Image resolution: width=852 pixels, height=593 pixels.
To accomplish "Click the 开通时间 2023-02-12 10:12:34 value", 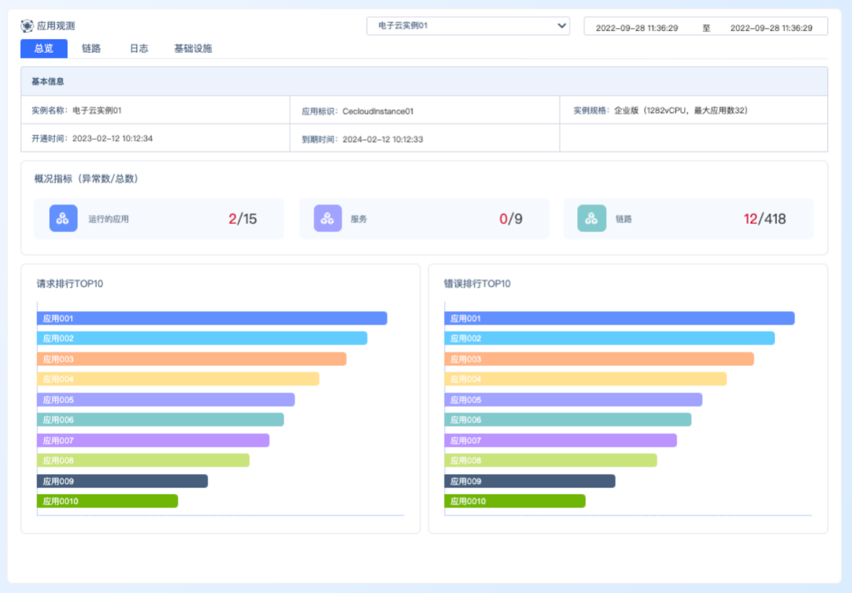I will [x=113, y=138].
